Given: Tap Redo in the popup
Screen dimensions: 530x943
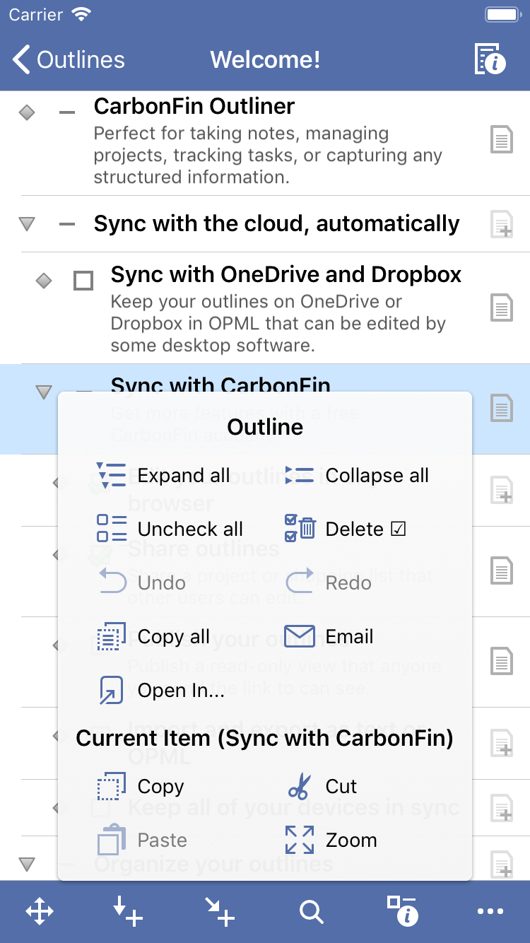Looking at the screenshot, I should point(329,582).
